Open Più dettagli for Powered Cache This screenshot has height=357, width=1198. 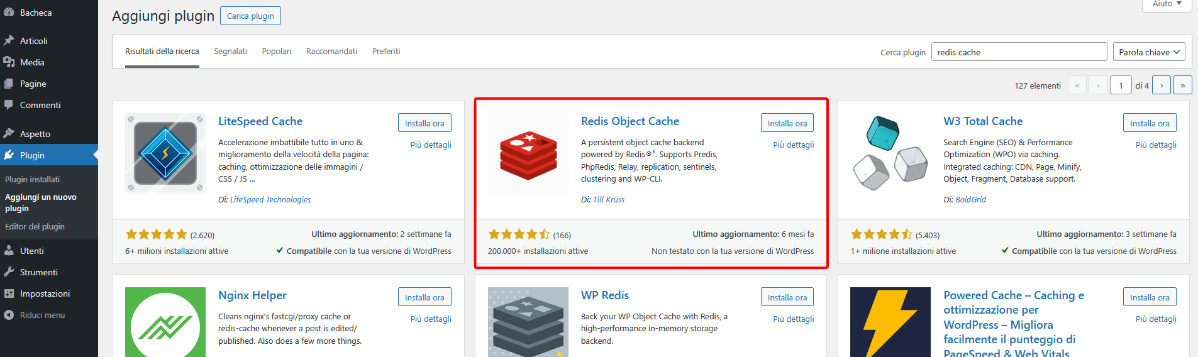1156,319
